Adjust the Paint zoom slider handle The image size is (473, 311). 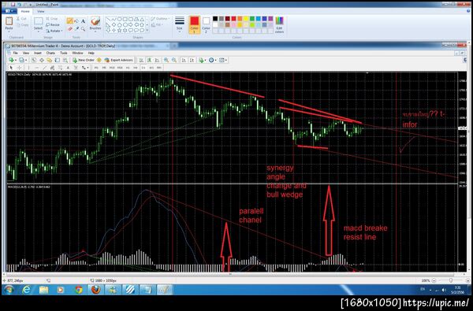point(451,280)
